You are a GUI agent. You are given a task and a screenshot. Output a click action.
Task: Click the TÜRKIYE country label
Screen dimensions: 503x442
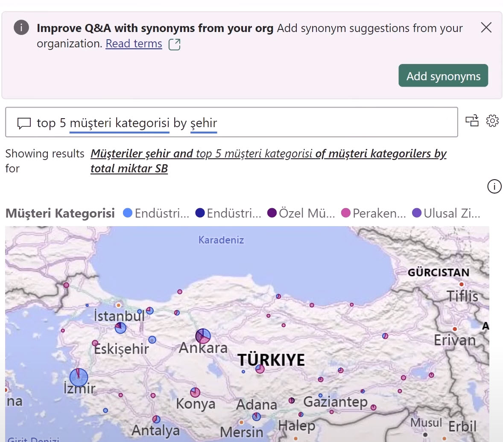coord(271,360)
